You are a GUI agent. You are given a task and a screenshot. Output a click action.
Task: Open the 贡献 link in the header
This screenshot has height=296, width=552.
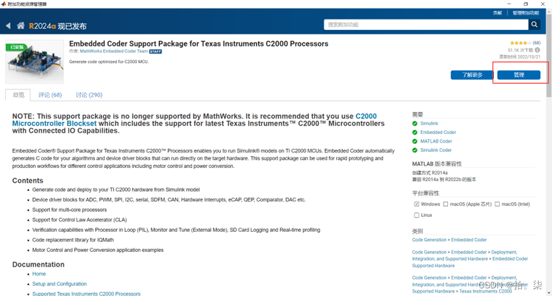click(x=497, y=13)
